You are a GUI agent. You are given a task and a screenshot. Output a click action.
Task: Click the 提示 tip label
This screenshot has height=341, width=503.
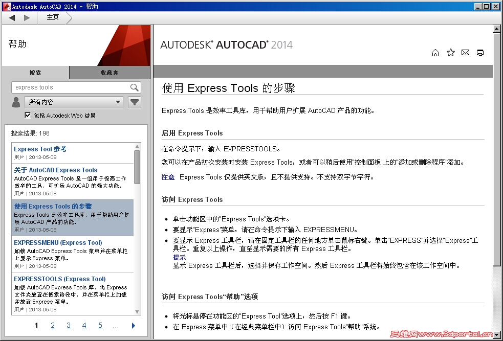[x=179, y=257]
